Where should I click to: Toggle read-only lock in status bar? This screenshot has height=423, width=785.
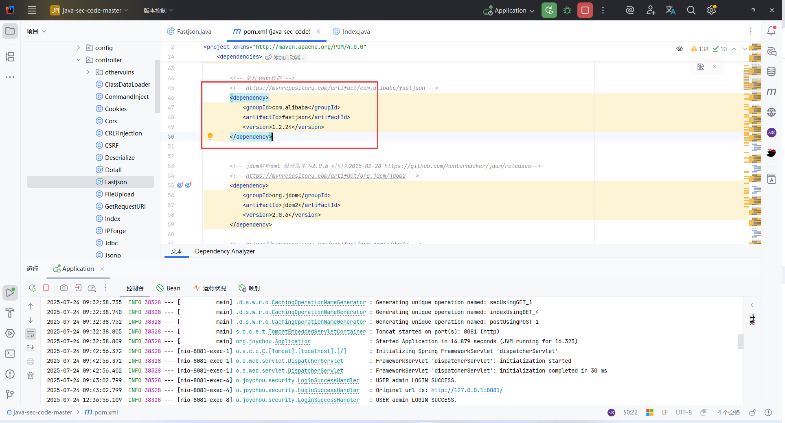point(753,412)
